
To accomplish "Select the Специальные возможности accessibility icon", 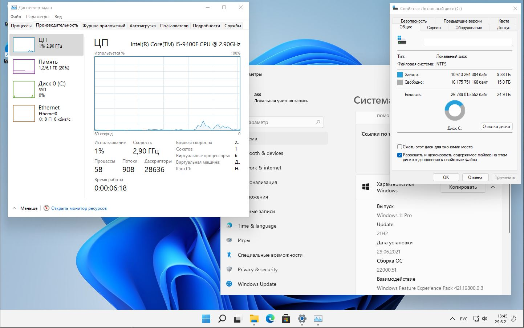I will 229,255.
